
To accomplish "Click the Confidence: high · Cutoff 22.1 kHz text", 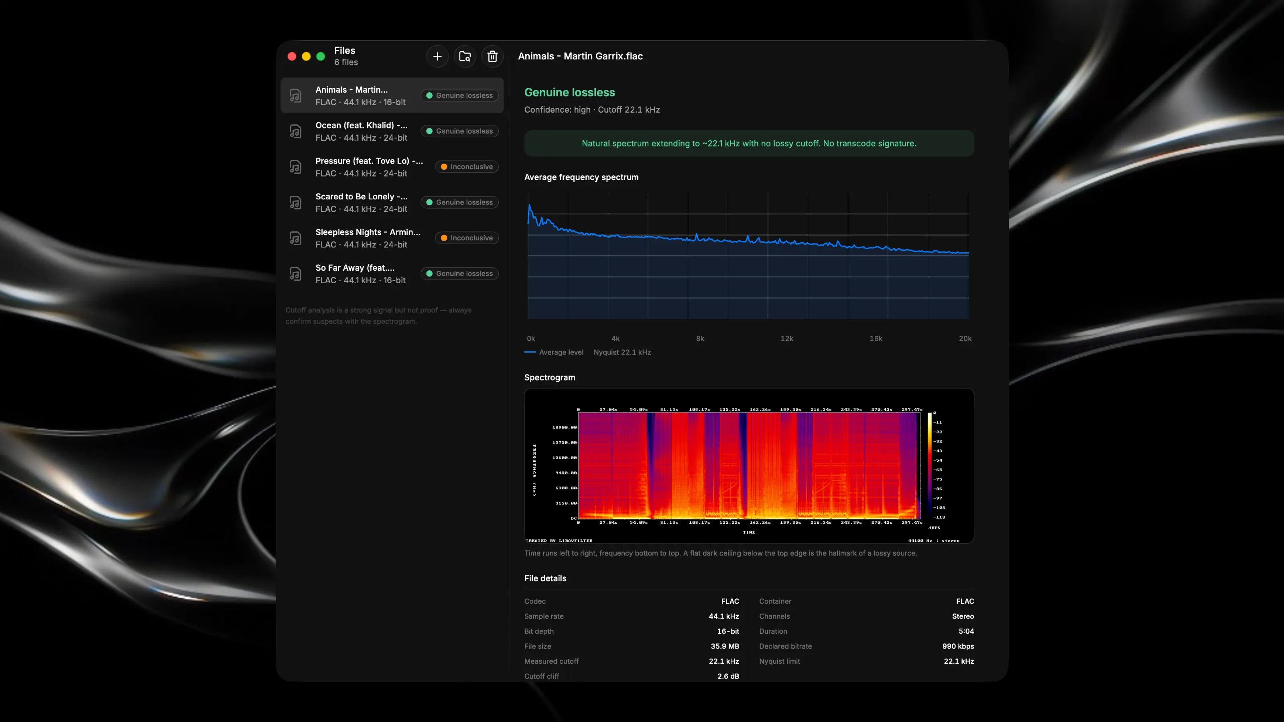I will (x=592, y=110).
